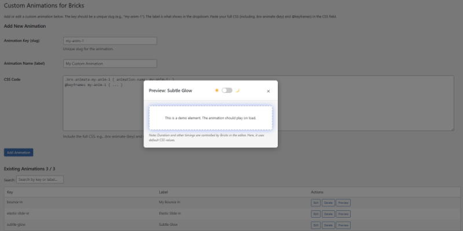Click the moon icon in preview header
Screen dimensions: 463x231
coord(237,91)
